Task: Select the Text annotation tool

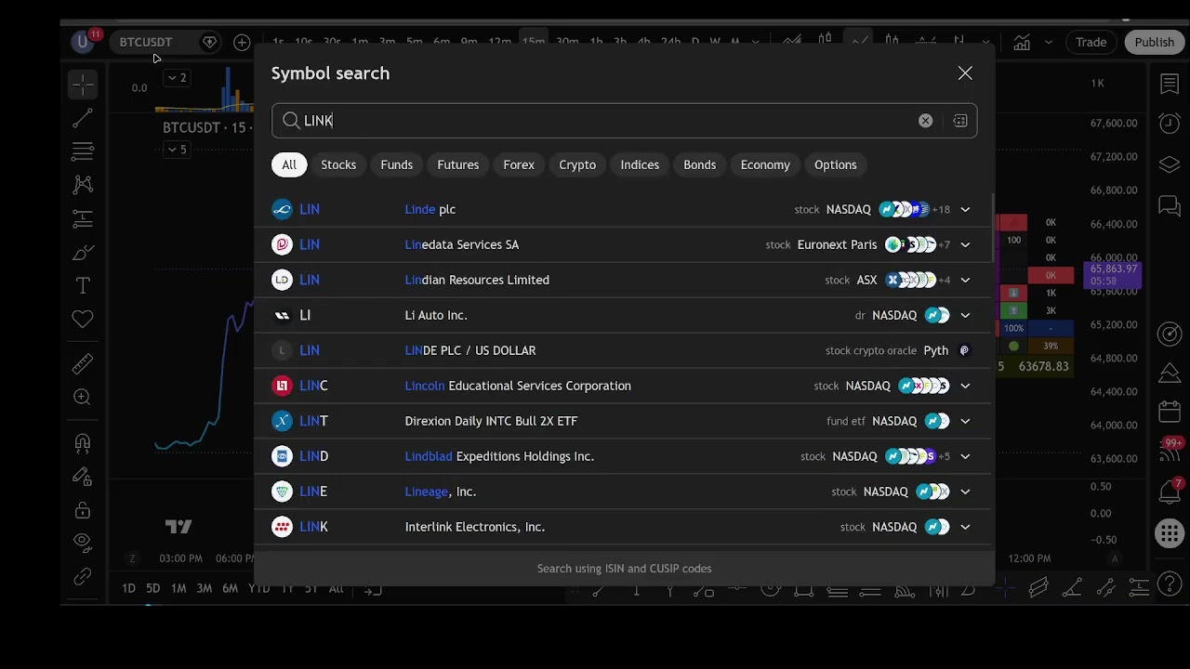Action: [x=83, y=286]
